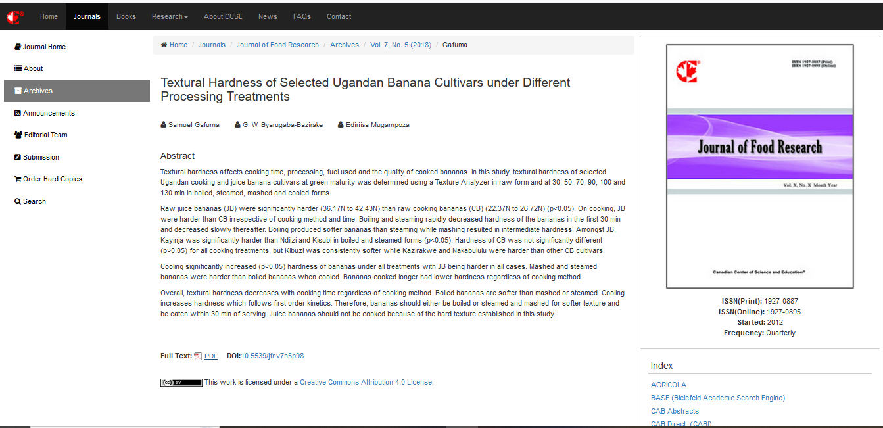Click the Editorial Team people icon

[18, 135]
